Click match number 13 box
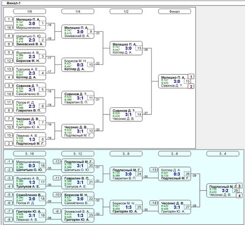Image resolution: width=245 pixels, height=225 pixels. click(x=139, y=48)
